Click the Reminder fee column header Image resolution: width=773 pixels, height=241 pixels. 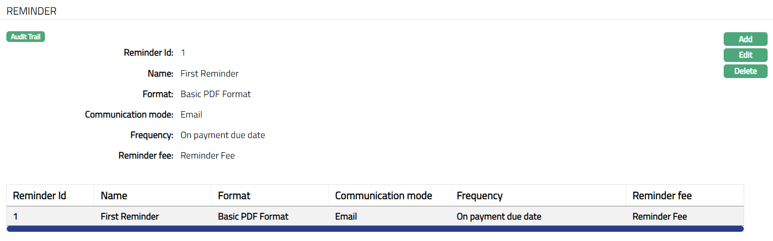pos(662,196)
